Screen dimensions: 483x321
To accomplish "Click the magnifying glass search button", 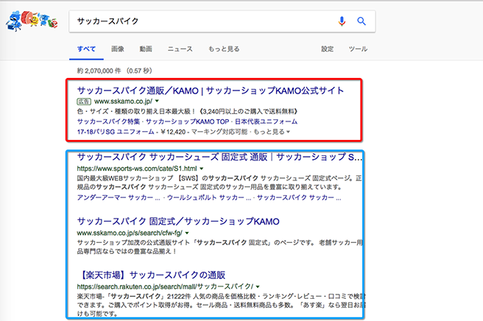I will (x=362, y=21).
